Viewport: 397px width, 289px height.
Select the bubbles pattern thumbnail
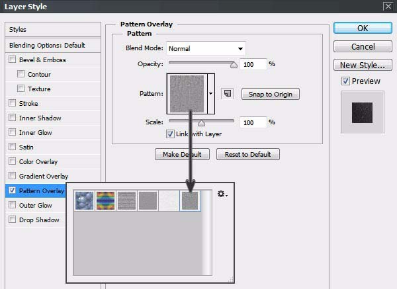pos(84,200)
